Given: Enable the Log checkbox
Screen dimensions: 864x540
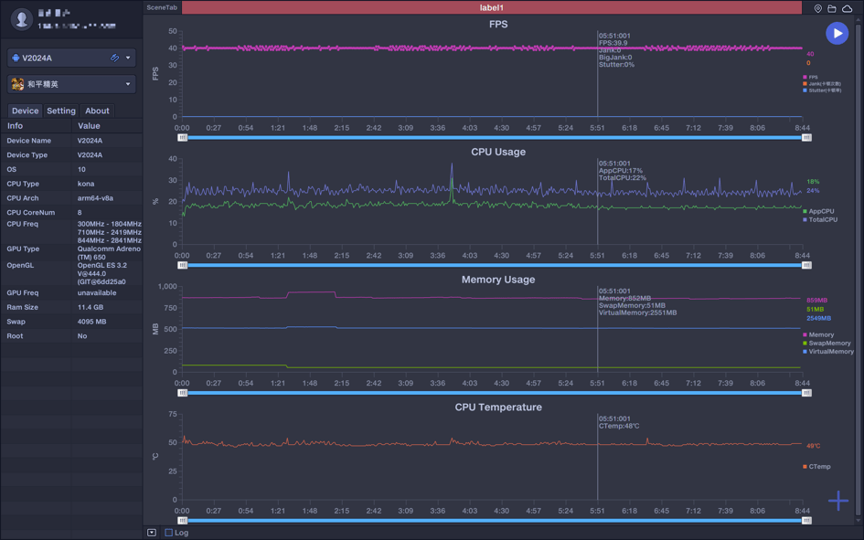Looking at the screenshot, I should pyautogui.click(x=168, y=533).
